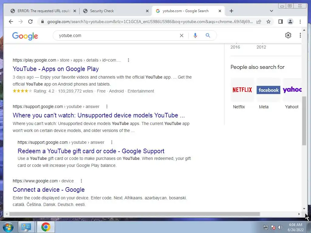
Task: Open the Windows Start menu
Action: [x=8, y=227]
